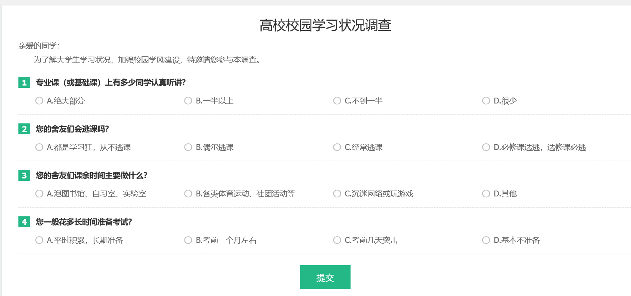Select A.平时积累，长期准备
The width and height of the screenshot is (631, 296).
39,240
